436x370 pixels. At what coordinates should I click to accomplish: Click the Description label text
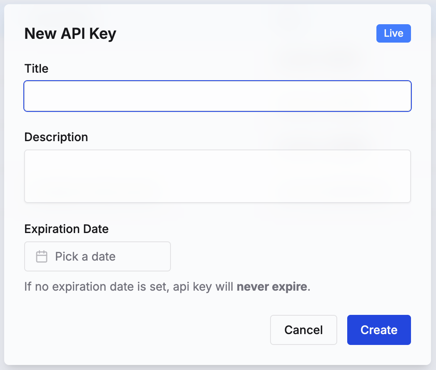pos(56,137)
